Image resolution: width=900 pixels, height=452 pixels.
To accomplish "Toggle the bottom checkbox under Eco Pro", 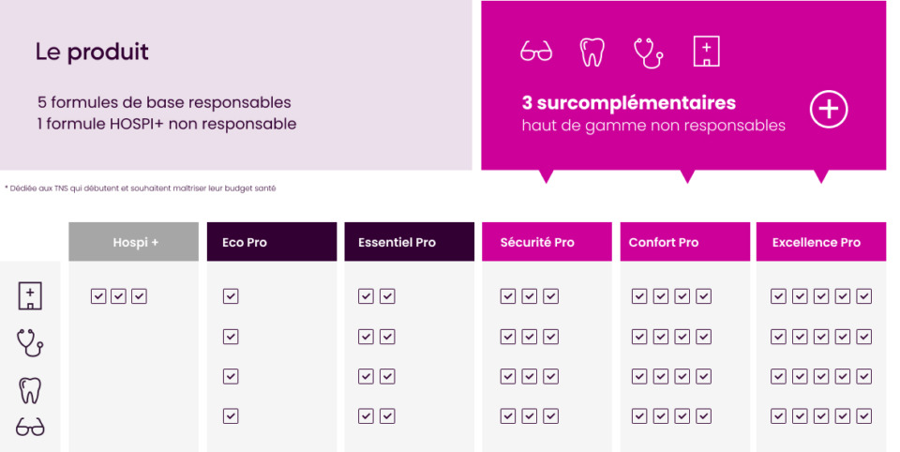I will point(231,415).
